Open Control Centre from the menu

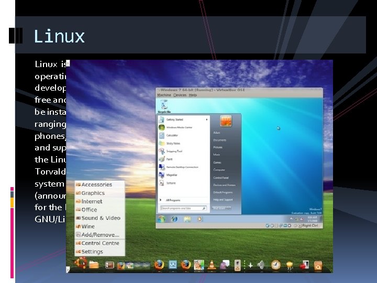click(x=100, y=243)
